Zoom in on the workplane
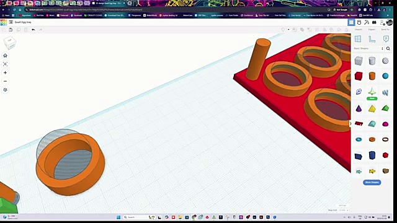Image resolution: width=397 pixels, height=223 pixels. pyautogui.click(x=5, y=73)
